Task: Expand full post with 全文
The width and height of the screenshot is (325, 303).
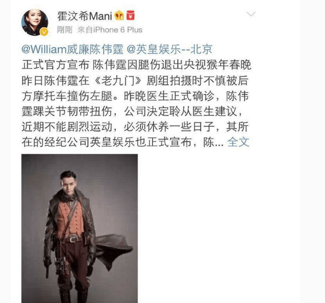Action: coord(239,142)
